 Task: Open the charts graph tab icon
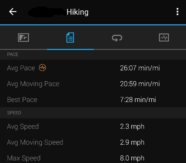164,38
